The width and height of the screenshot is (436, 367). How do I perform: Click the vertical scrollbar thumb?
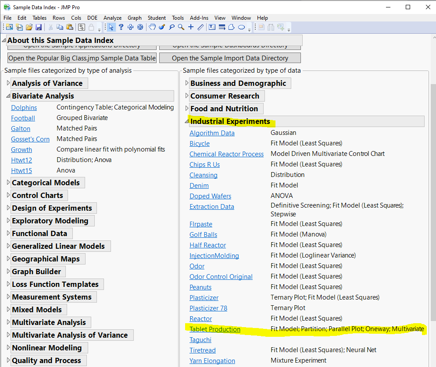coord(433,202)
